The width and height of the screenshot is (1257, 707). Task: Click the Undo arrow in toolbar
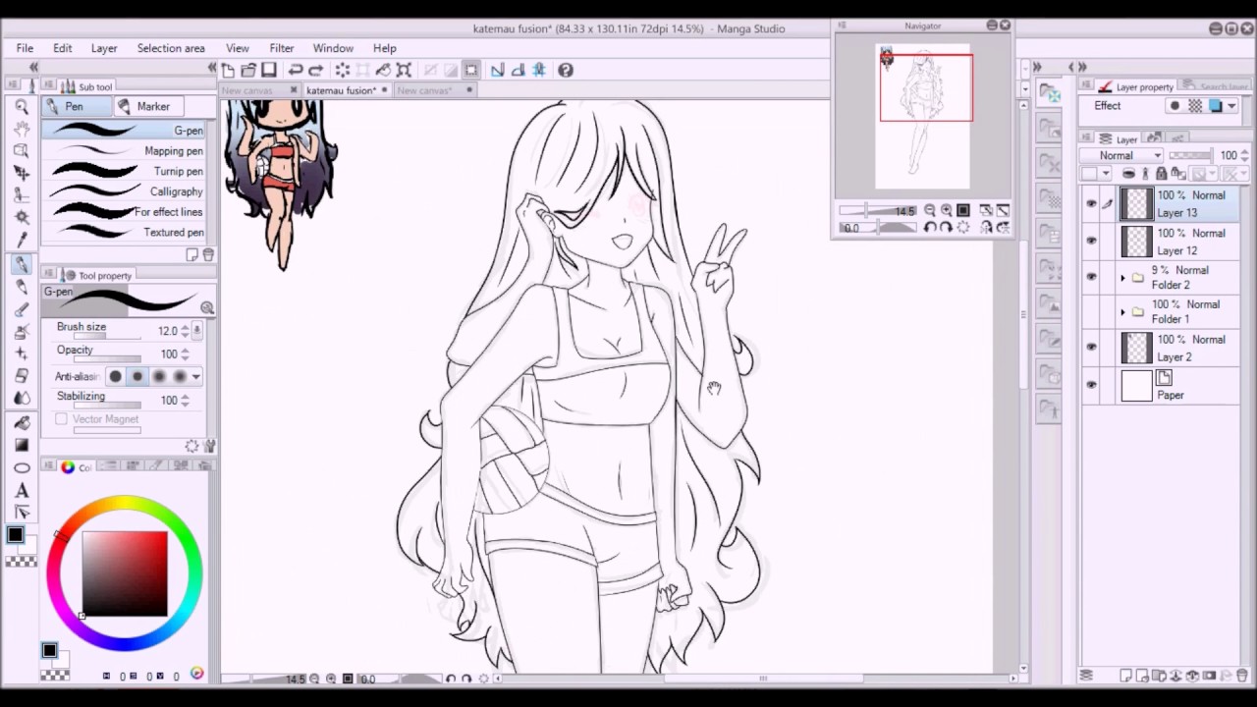(296, 70)
